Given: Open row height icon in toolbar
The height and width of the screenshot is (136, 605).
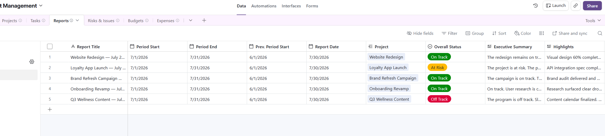Looking at the screenshot, I should pos(541,33).
